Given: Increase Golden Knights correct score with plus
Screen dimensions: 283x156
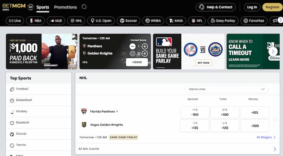Looking at the screenshot, I should [x=145, y=53].
